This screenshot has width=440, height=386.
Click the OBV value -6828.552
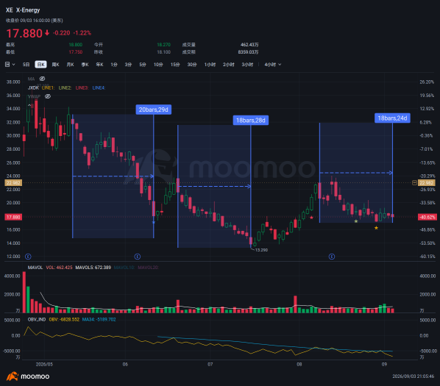(x=64, y=319)
